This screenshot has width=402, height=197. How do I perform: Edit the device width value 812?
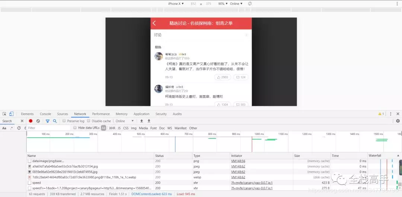pyautogui.click(x=193, y=4)
